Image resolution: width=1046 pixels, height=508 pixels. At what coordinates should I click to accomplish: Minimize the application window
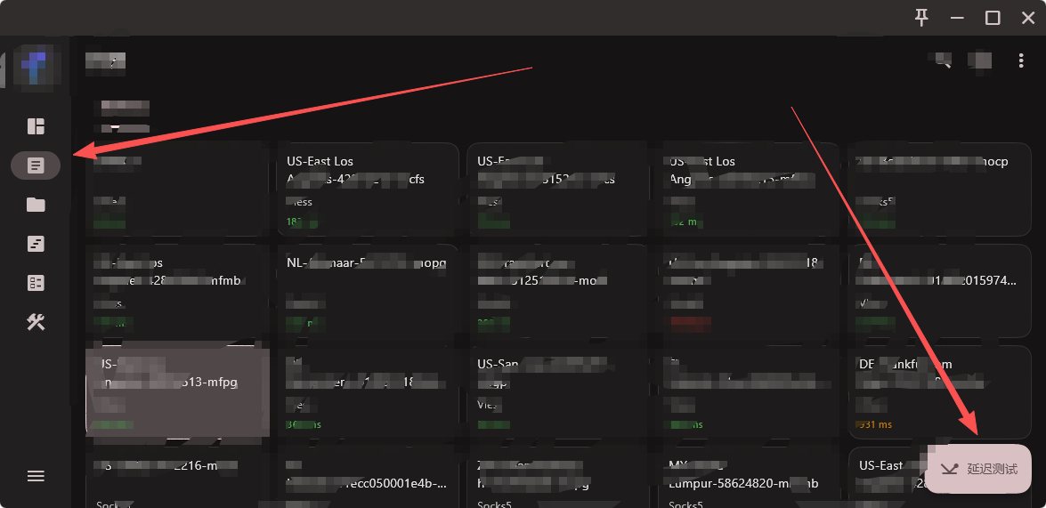click(957, 18)
